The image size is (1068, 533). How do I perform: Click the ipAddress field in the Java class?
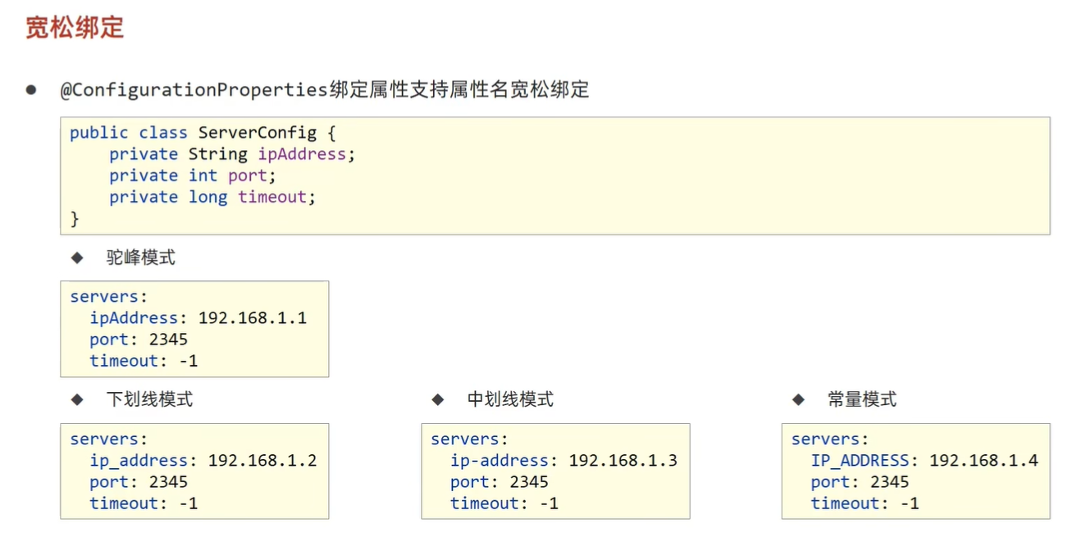[301, 154]
